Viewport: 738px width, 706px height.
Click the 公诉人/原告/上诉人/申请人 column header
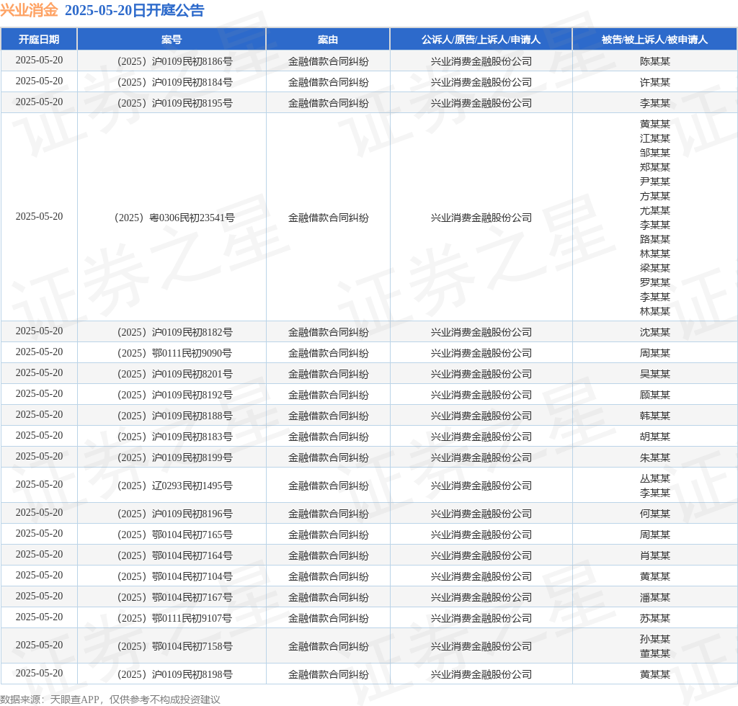click(481, 40)
